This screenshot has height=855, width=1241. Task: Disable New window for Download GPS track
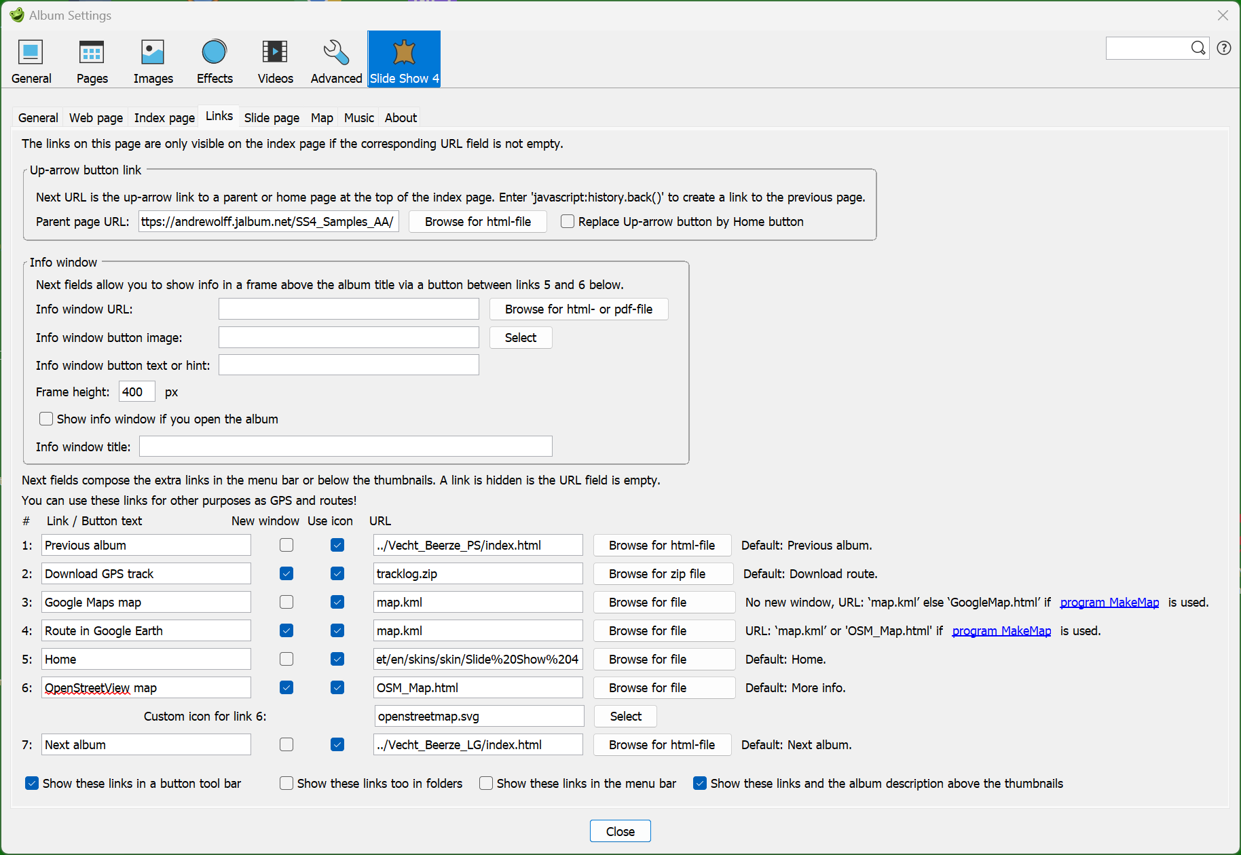286,573
